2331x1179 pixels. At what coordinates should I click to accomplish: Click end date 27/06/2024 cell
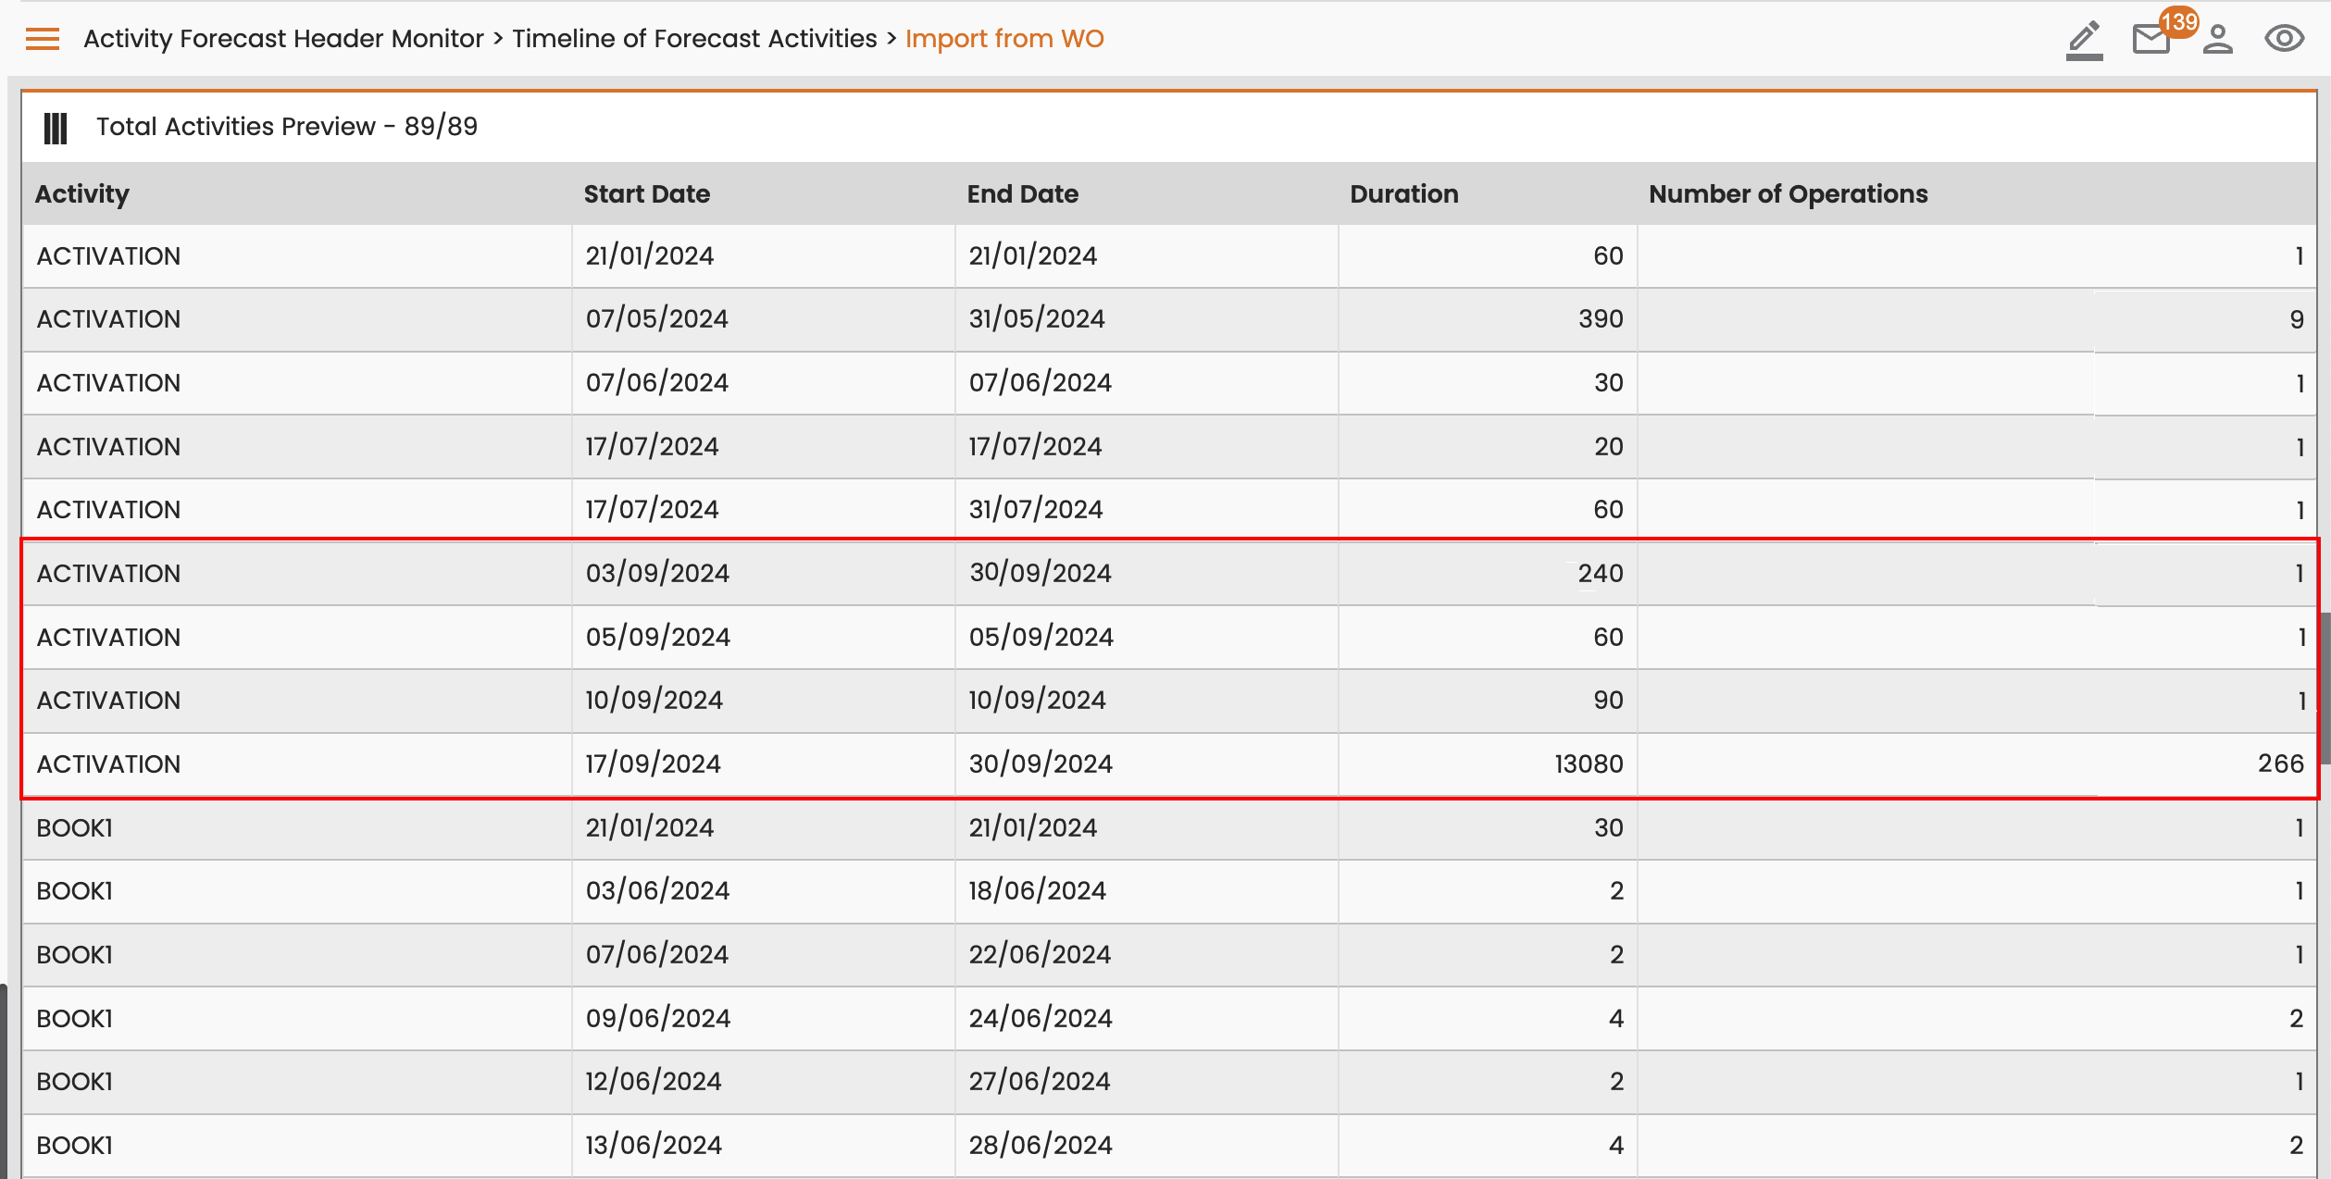pos(1146,1082)
